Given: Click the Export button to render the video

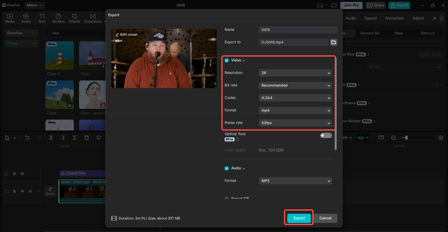Looking at the screenshot, I should (298, 218).
